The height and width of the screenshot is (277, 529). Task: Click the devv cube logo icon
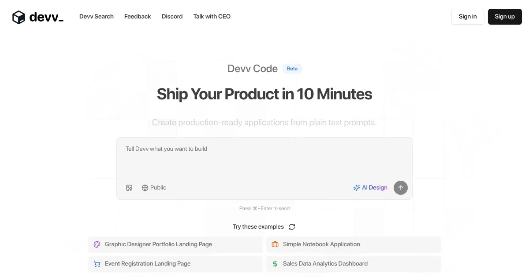point(19,17)
